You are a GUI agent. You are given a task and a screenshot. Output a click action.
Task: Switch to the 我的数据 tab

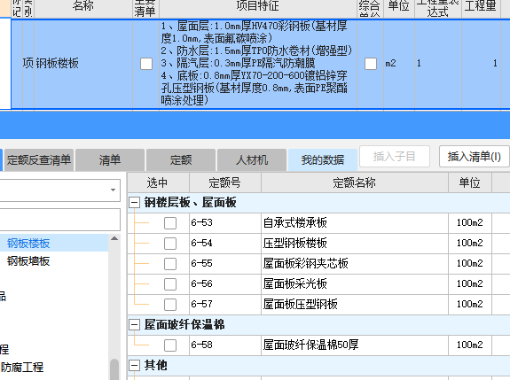pyautogui.click(x=323, y=159)
